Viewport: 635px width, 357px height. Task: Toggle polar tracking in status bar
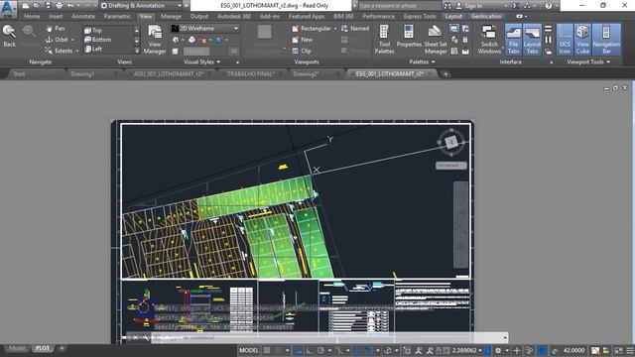[x=320, y=350]
